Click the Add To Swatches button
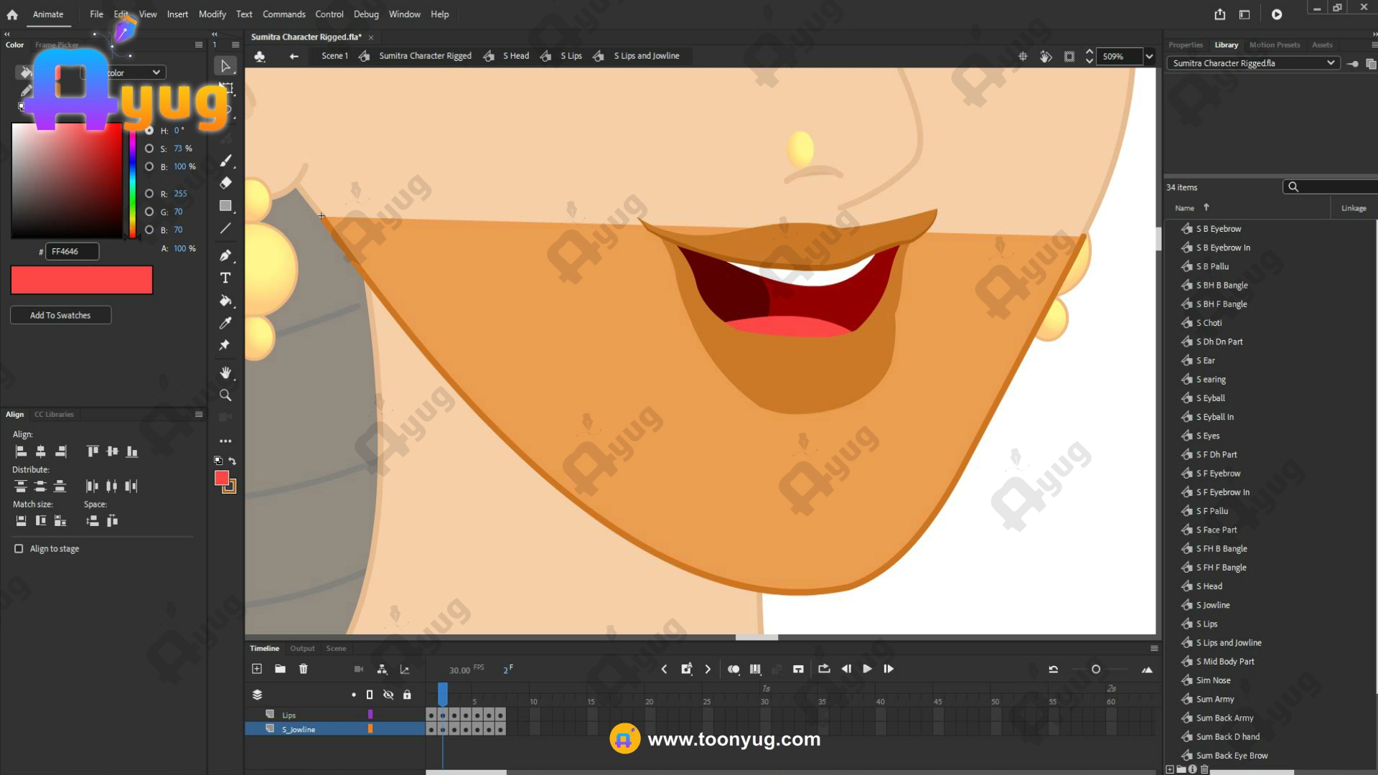This screenshot has height=775, width=1378. point(60,315)
